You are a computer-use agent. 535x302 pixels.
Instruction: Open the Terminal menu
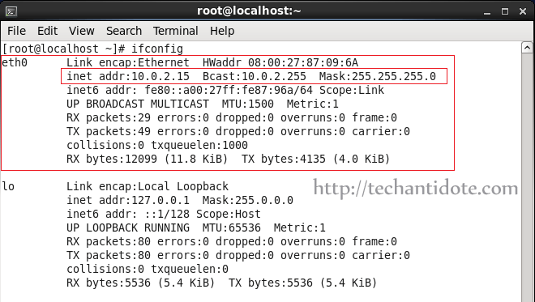[x=175, y=31]
